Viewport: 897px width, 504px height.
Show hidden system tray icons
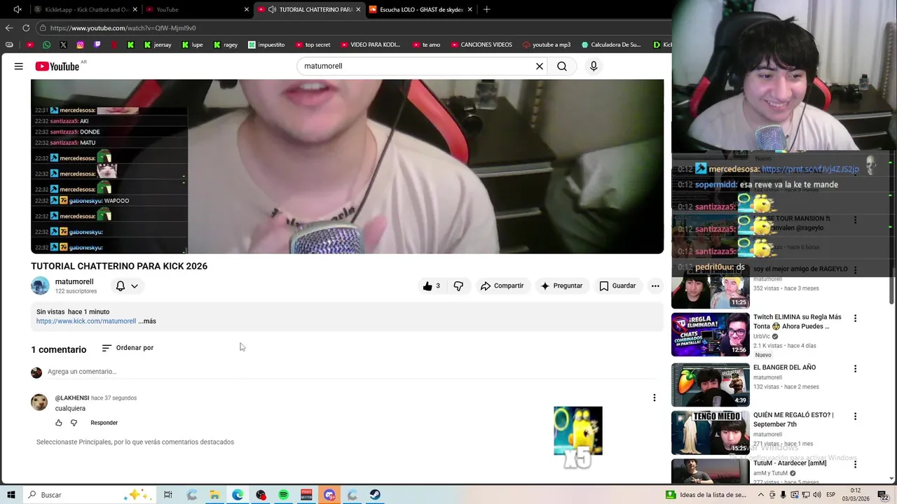pos(762,495)
